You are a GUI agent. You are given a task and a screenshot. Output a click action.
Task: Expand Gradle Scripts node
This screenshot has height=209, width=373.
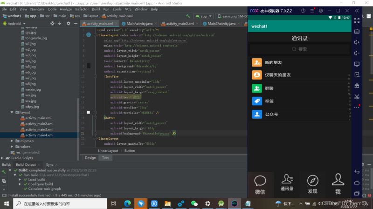[2, 158]
